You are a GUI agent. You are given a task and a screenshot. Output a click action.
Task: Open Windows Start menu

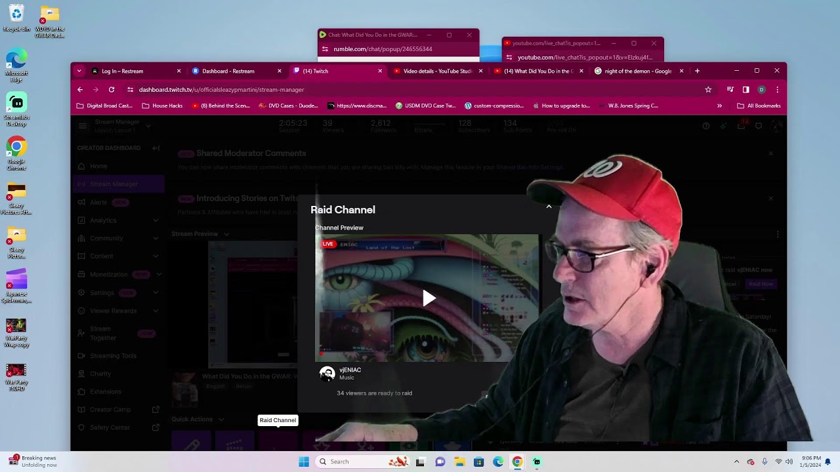(303, 462)
